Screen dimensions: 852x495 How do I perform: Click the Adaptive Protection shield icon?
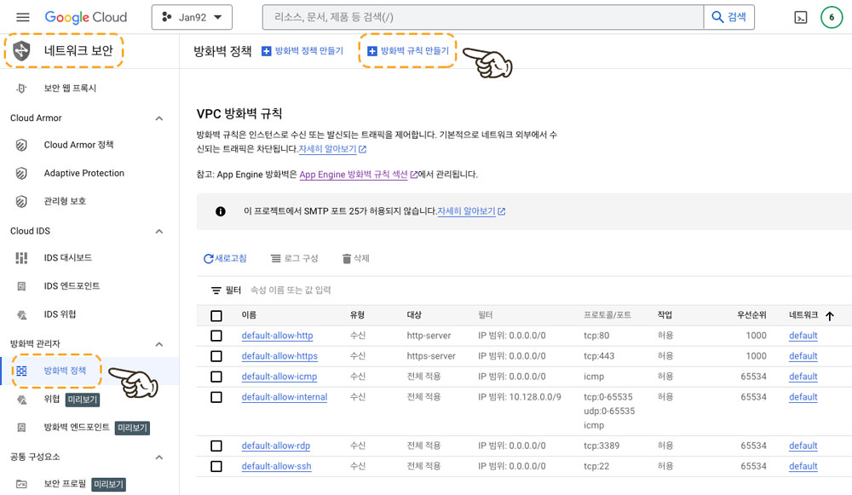click(21, 173)
